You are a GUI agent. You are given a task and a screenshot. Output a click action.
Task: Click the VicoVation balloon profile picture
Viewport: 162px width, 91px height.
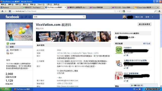pyautogui.click(x=19, y=32)
